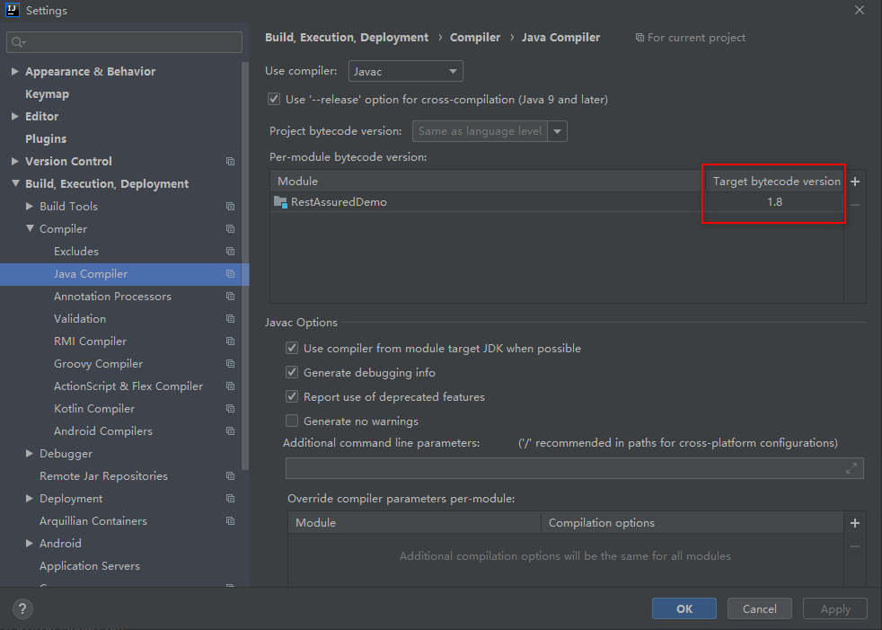Image resolution: width=882 pixels, height=630 pixels.
Task: Click the settings tree vertical scrollbar
Action: click(244, 266)
